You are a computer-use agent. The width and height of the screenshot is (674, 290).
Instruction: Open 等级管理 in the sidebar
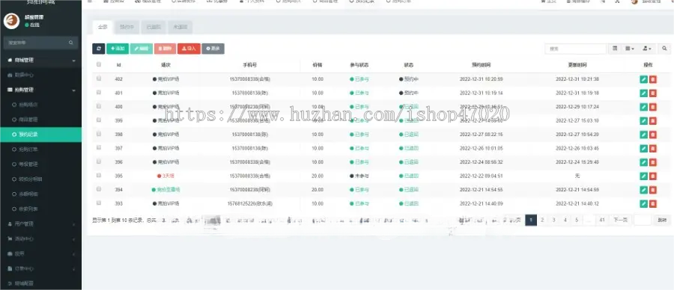point(41,164)
